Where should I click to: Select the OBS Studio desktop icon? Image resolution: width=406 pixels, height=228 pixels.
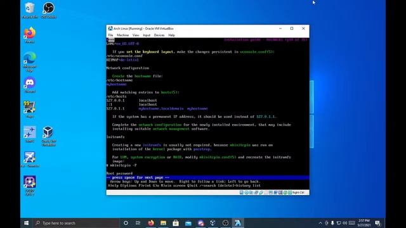49,10
